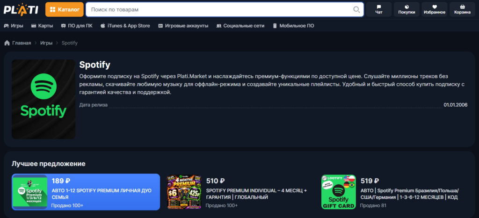The width and height of the screenshot is (479, 218).
Task: Go to Карты category
Action: [x=42, y=26]
